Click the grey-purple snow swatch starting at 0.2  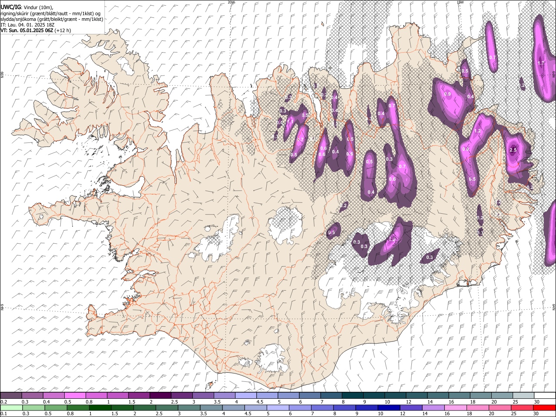(11, 396)
